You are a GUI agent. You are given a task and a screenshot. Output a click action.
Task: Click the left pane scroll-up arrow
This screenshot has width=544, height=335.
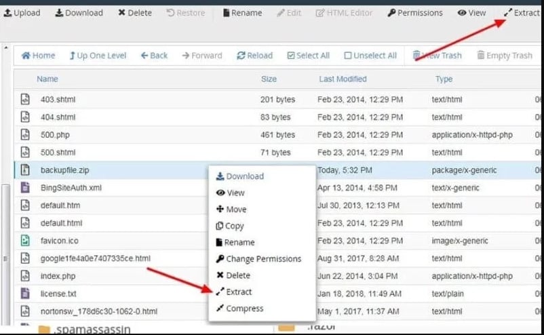(5, 47)
